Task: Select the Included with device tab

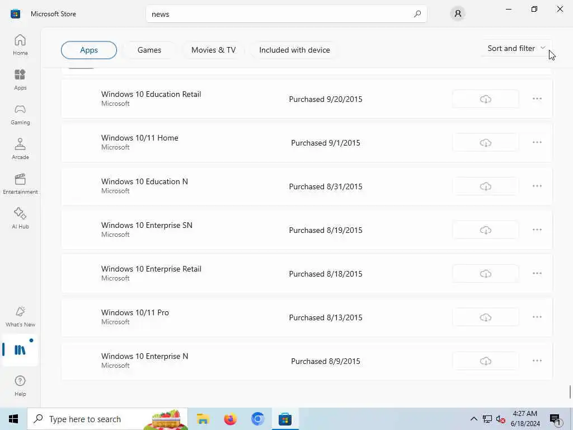Action: coord(294,50)
